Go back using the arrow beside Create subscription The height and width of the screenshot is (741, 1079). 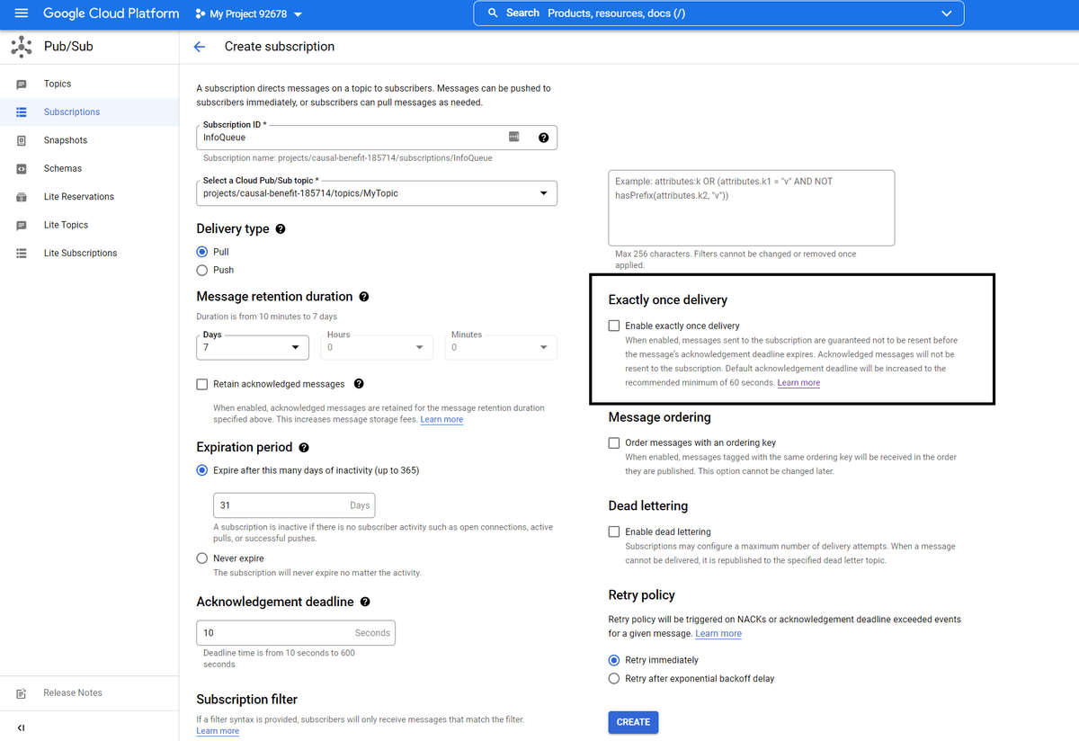[x=200, y=47]
